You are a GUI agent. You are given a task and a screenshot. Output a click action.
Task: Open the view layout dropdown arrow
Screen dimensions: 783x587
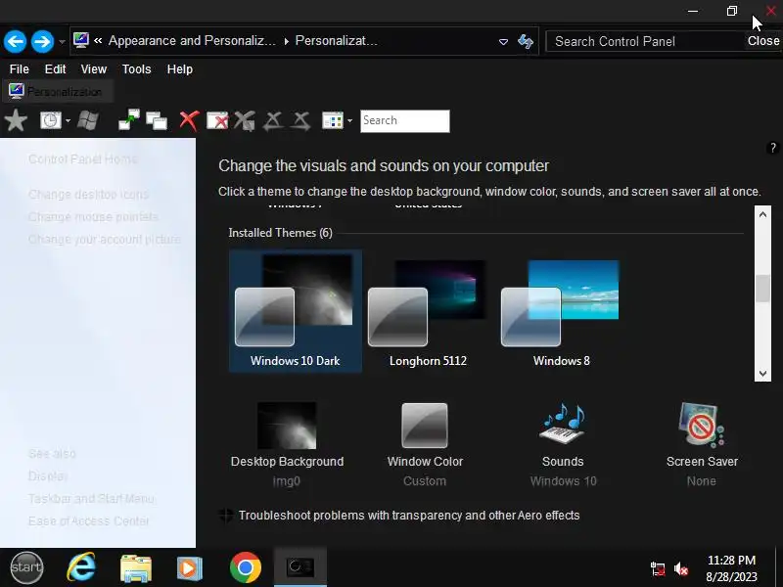(349, 120)
